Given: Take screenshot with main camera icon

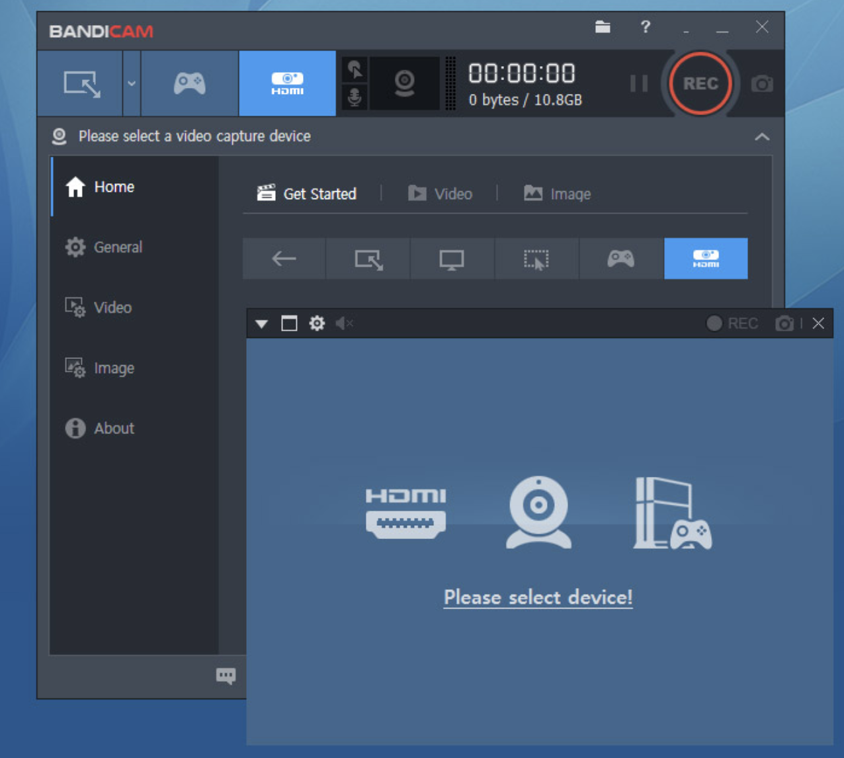Looking at the screenshot, I should 761,84.
